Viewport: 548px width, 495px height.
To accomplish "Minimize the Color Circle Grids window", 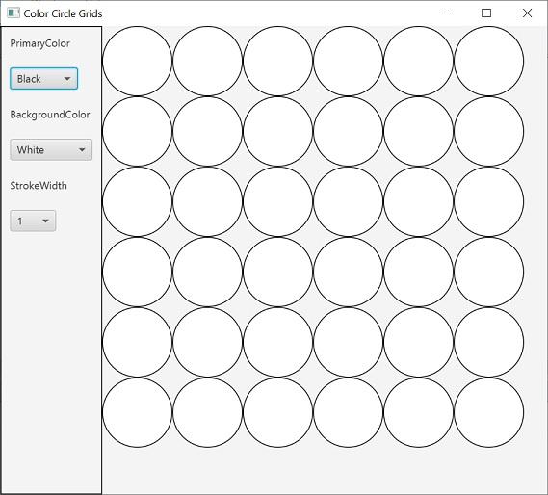I will 446,13.
